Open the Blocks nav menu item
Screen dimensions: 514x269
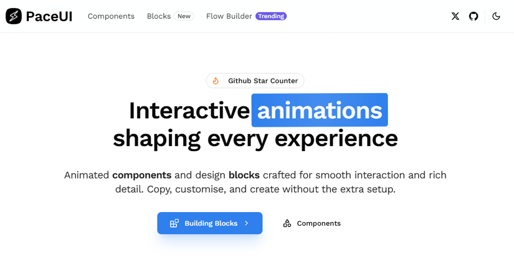click(x=159, y=16)
